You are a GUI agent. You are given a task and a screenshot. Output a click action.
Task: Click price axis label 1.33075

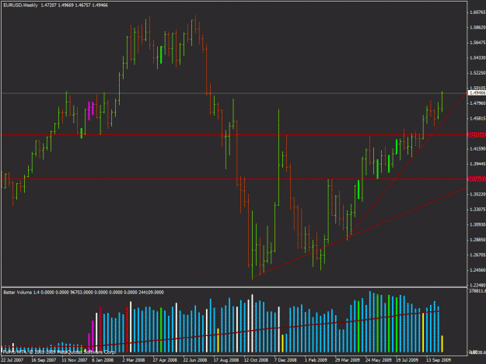click(477, 210)
